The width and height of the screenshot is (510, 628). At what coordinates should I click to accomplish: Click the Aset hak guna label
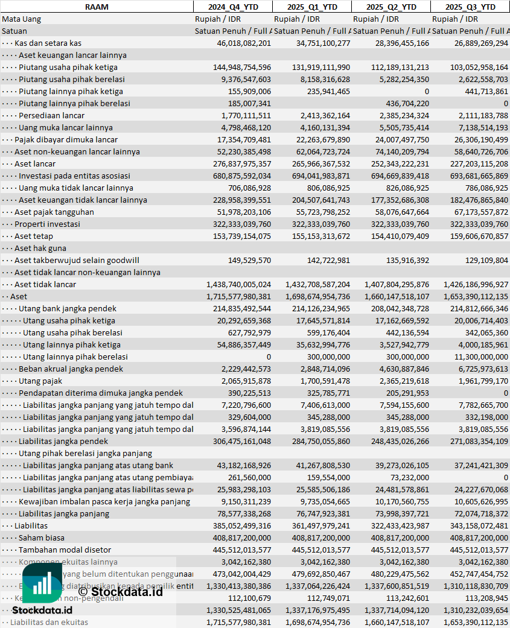(40, 248)
